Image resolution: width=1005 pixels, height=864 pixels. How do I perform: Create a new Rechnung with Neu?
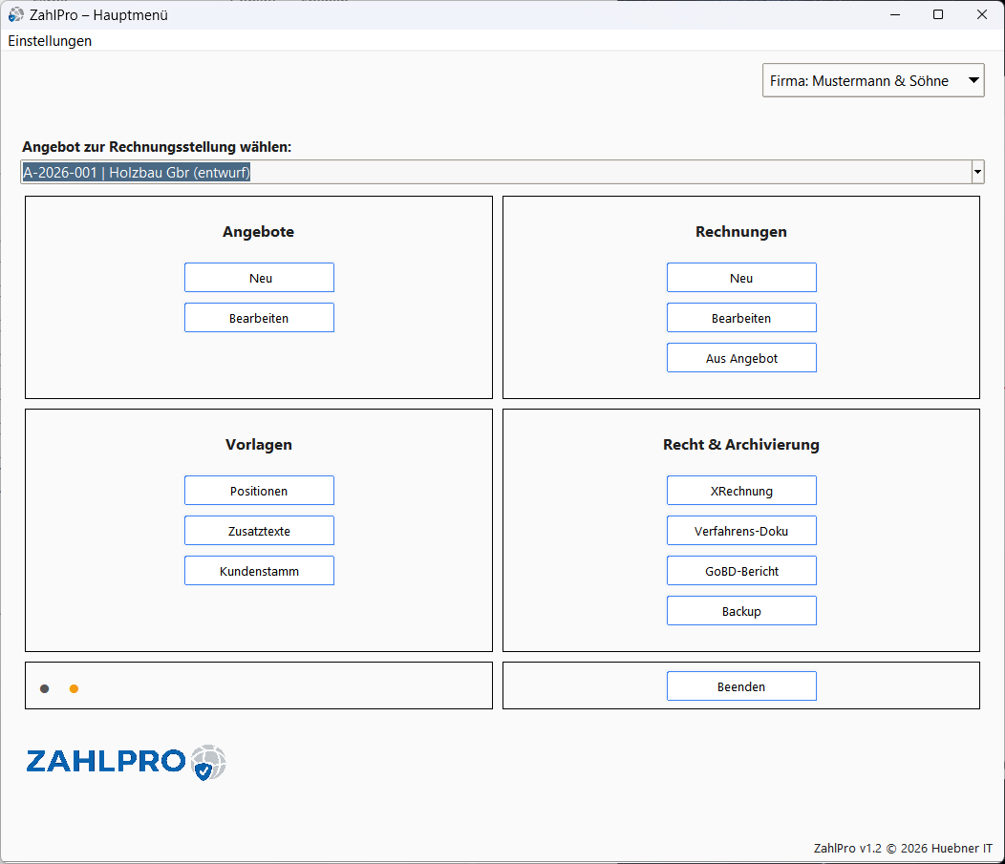point(741,278)
